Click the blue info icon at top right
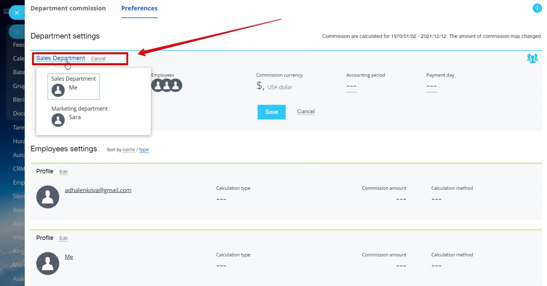 tap(537, 8)
